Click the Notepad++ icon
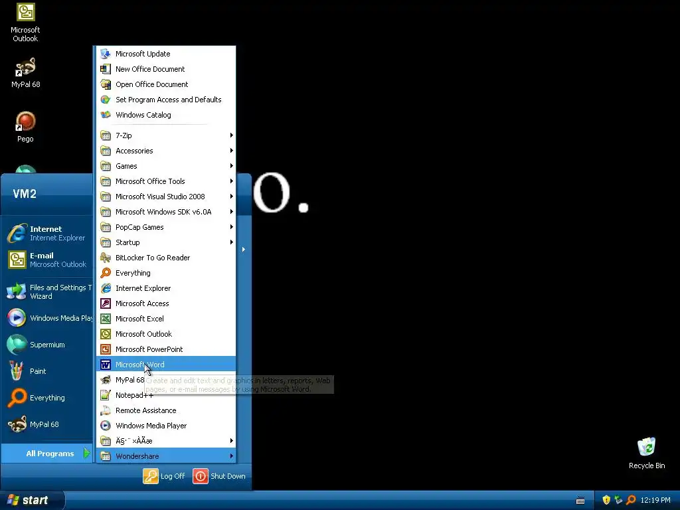This screenshot has width=680, height=510. [x=106, y=395]
